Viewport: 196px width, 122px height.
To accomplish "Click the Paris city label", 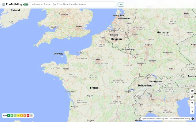I will coord(98,60).
